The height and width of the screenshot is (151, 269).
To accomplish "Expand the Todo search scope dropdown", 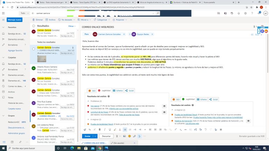I will [25, 13].
